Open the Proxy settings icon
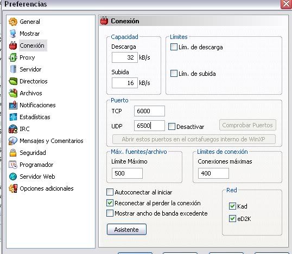The height and width of the screenshot is (254, 292). tap(13, 57)
